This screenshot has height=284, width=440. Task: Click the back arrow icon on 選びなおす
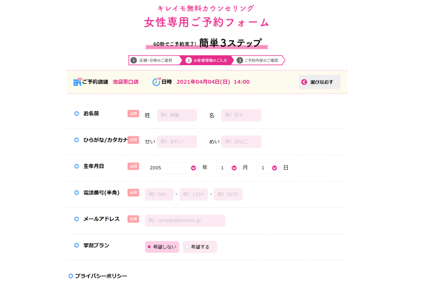pyautogui.click(x=304, y=82)
